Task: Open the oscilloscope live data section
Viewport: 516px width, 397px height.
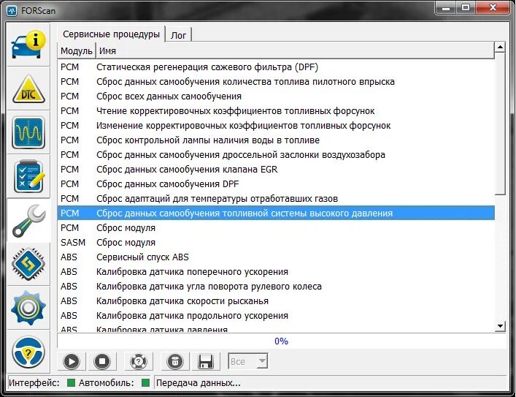Action: [x=28, y=132]
